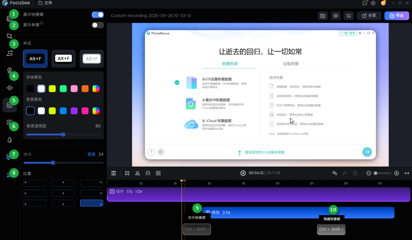Set the shortcut position to top-left
Viewport: 412px width, 240px height.
(35, 183)
